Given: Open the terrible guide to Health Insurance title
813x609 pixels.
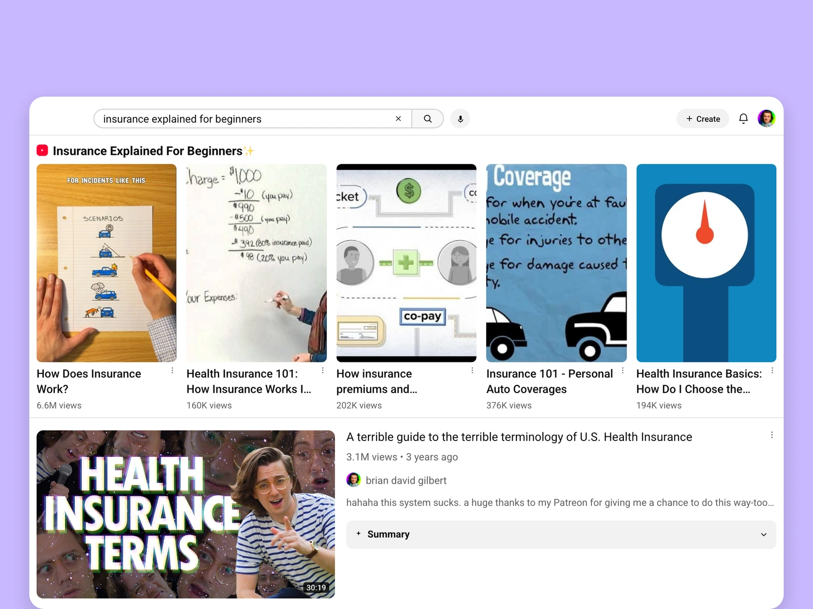Looking at the screenshot, I should pyautogui.click(x=519, y=437).
